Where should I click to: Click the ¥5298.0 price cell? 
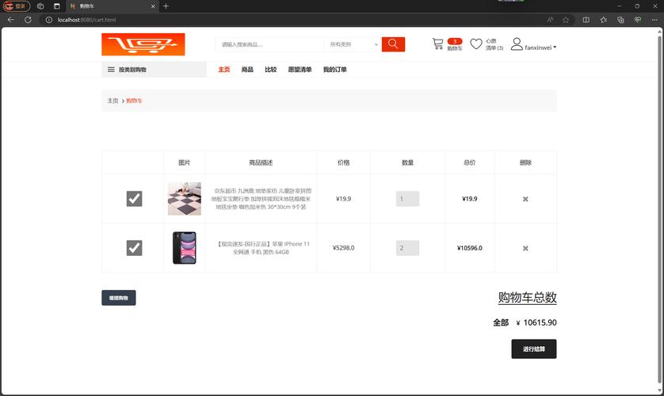click(x=343, y=247)
